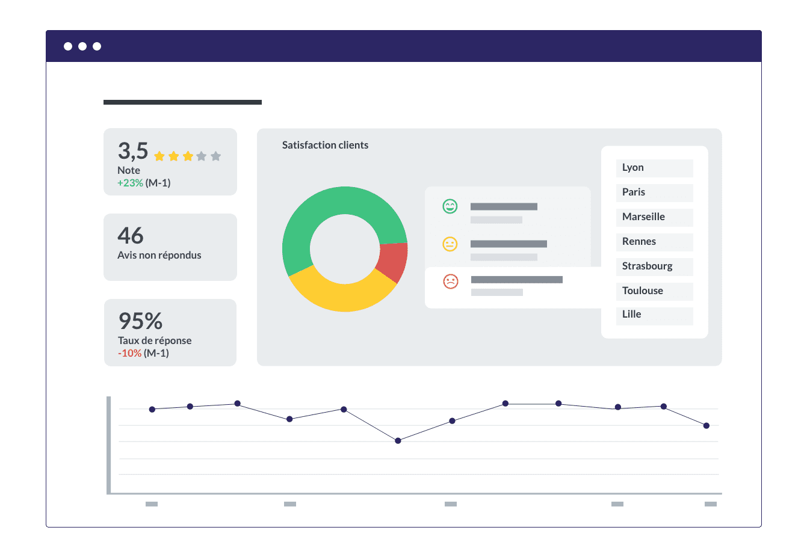Select Strasbourg in the city list
The image size is (807, 557).
(x=655, y=266)
